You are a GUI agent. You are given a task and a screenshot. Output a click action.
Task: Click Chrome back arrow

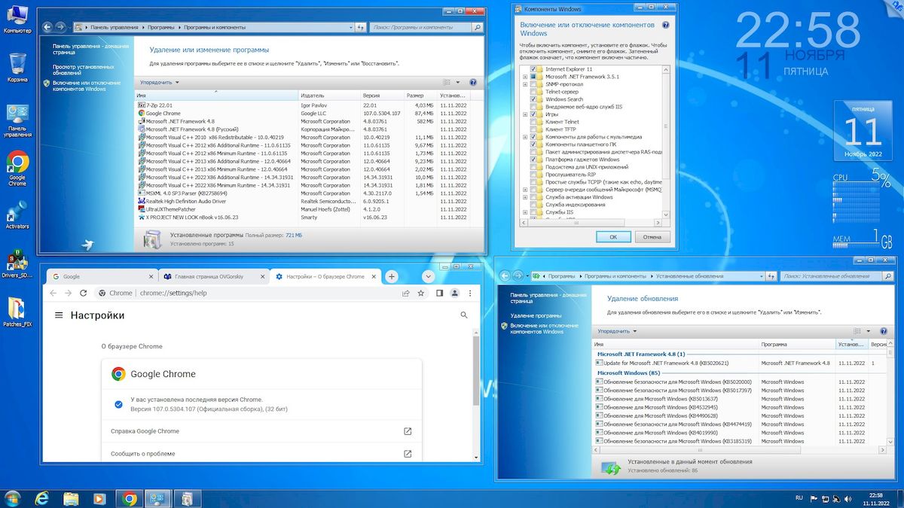53,294
